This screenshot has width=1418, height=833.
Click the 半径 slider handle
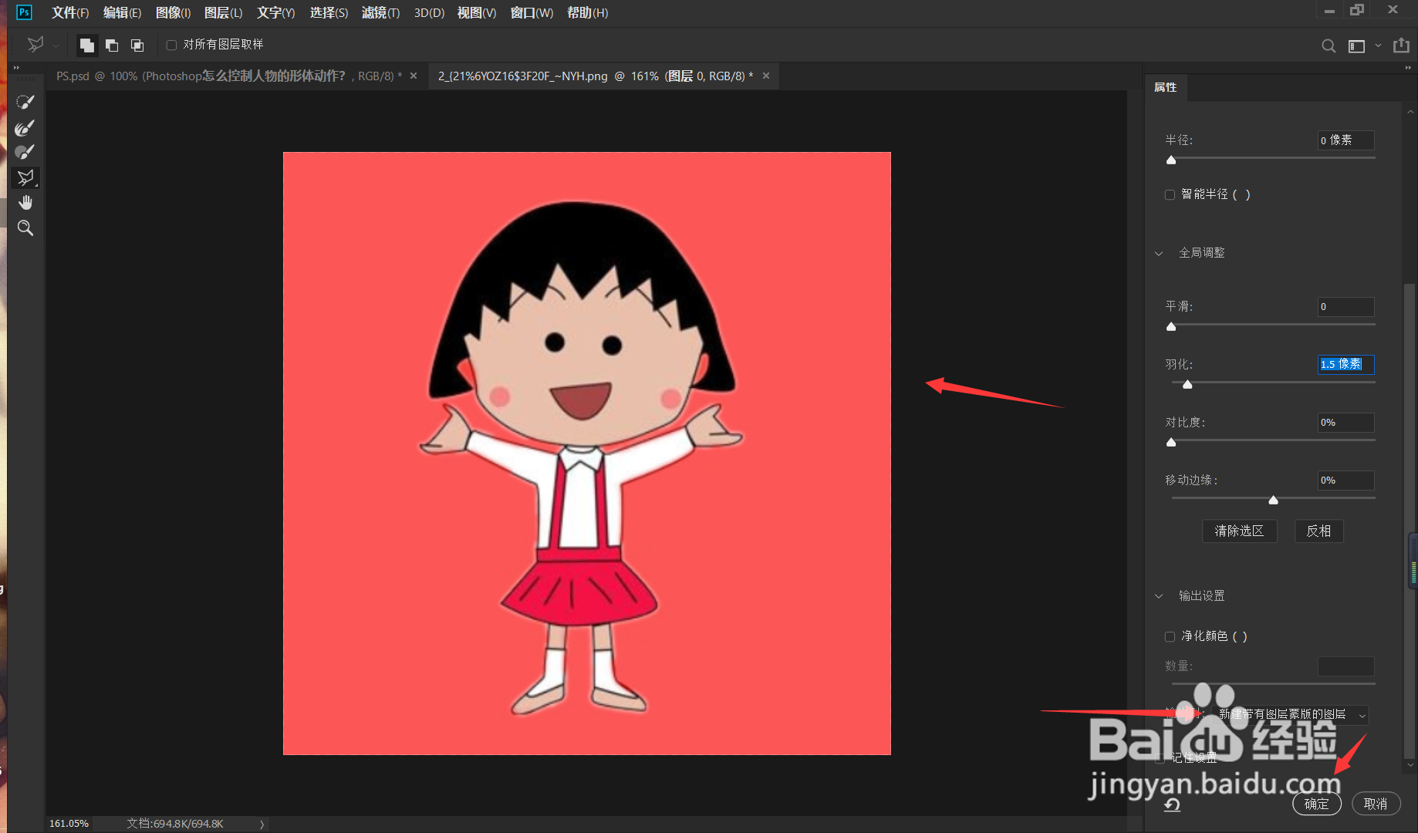tap(1171, 160)
